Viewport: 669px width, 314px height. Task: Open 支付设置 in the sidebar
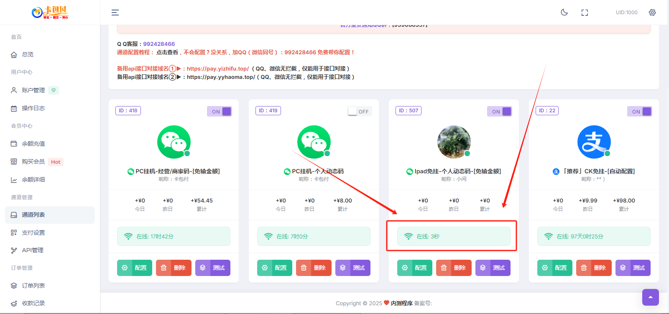click(x=50, y=233)
